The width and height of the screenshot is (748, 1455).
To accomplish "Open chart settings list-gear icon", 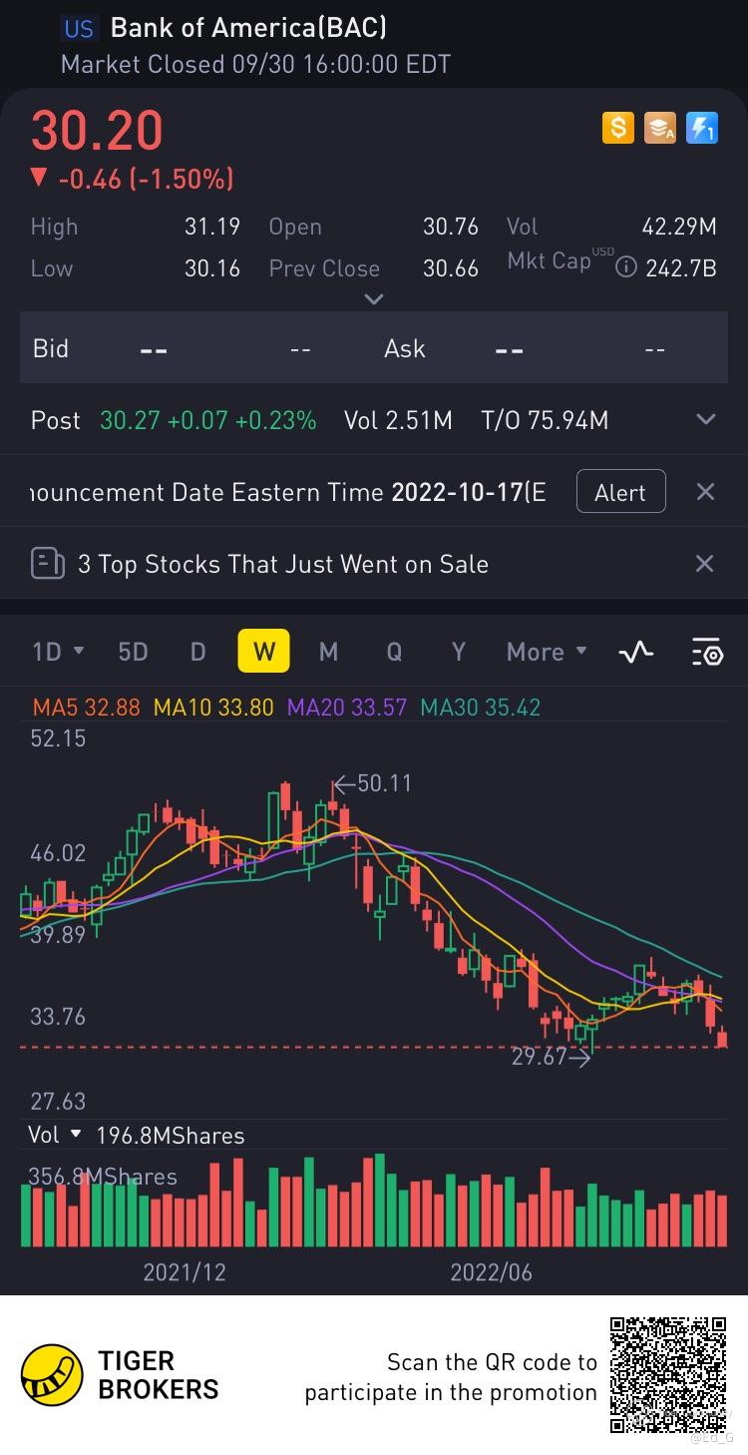I will [x=706, y=653].
